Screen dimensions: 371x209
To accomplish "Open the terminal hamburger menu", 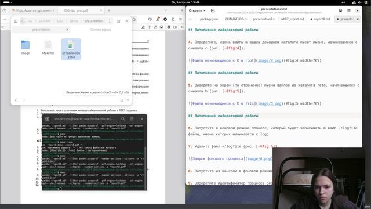I will [132, 118].
